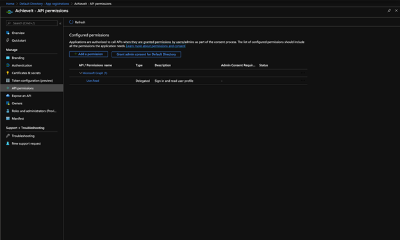Viewport: 400px width, 240px height.
Task: Click the Token configuration icon
Action: pos(8,81)
